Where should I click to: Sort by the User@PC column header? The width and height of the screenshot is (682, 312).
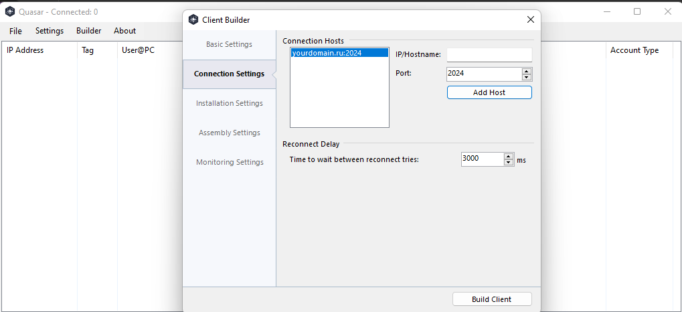coord(150,50)
